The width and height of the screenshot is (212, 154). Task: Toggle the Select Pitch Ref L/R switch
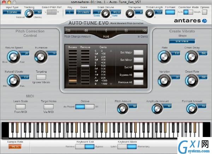click(x=52, y=12)
